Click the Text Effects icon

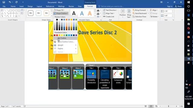[x=98, y=16]
